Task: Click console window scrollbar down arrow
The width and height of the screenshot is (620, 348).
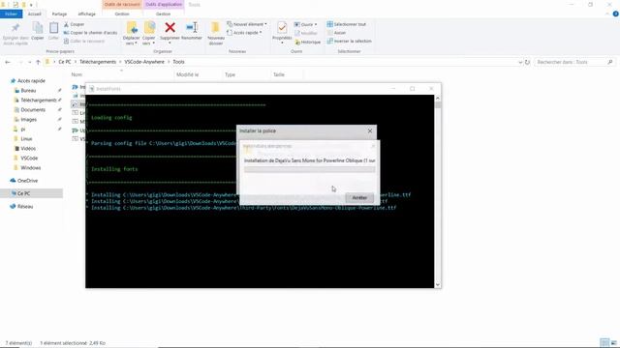Action: click(x=437, y=284)
